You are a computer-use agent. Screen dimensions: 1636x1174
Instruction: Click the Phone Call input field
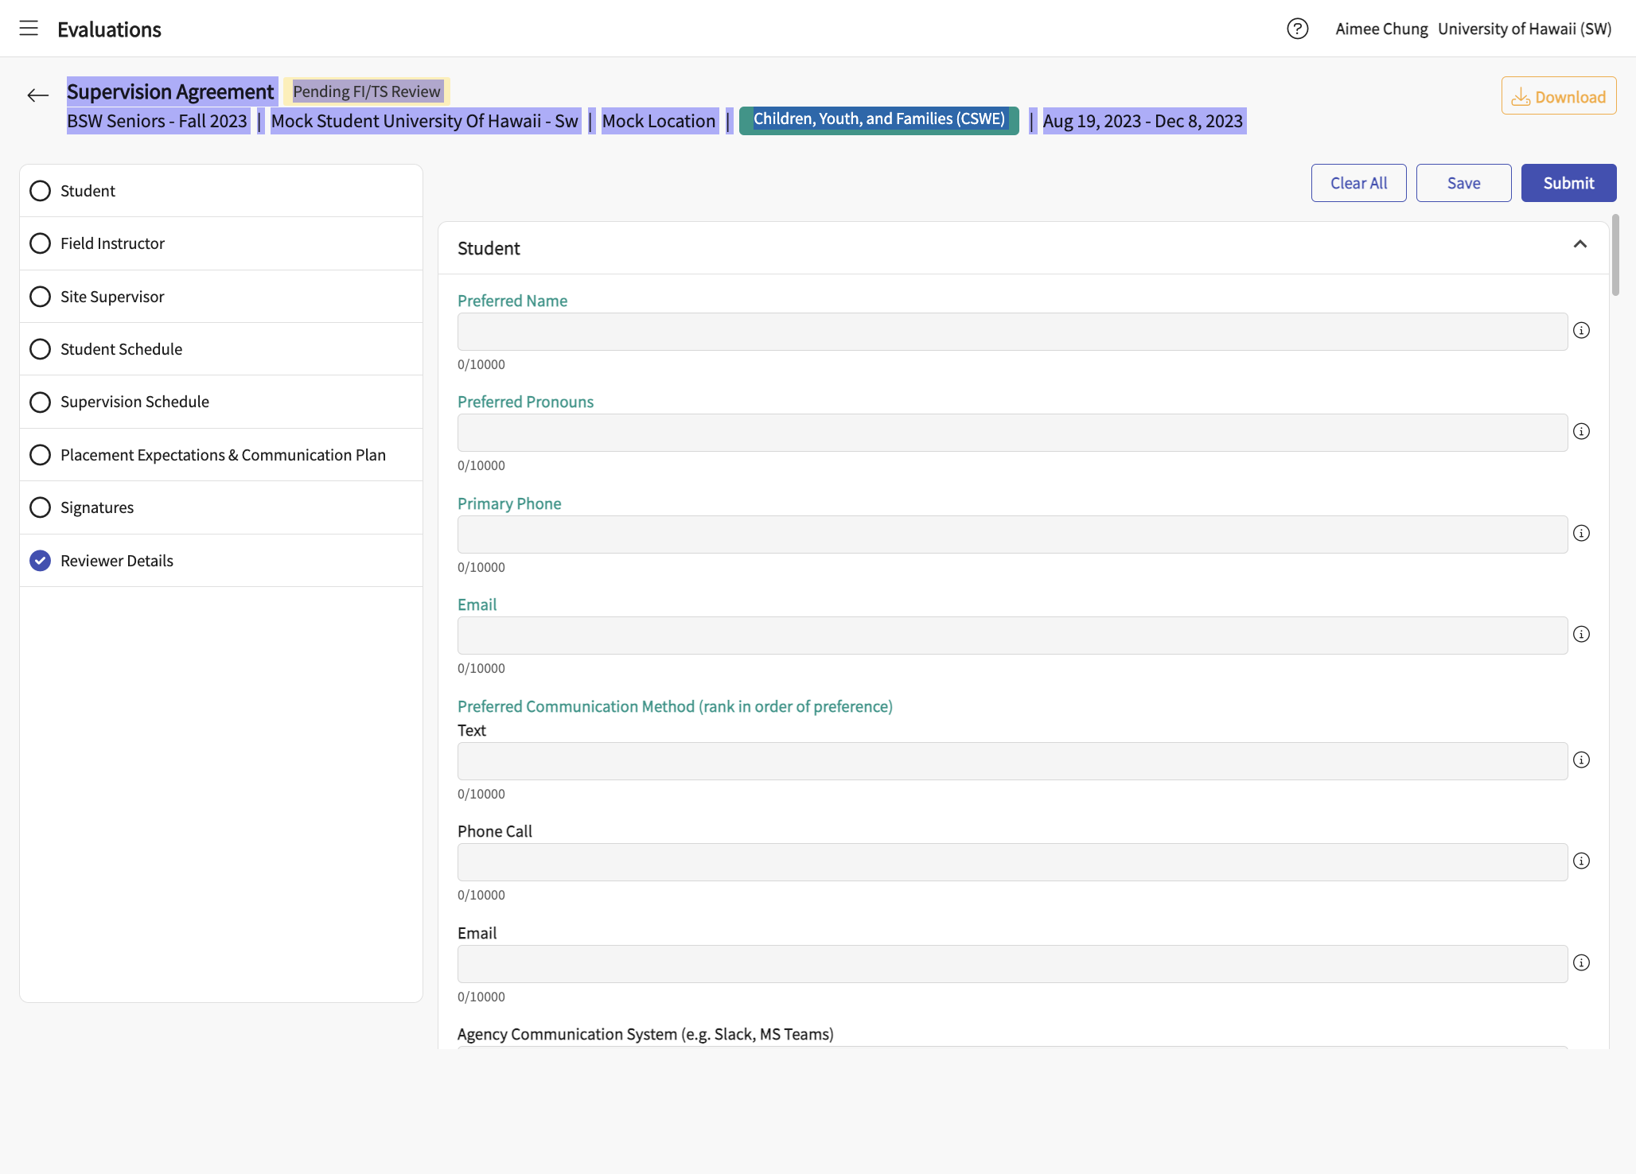1012,862
